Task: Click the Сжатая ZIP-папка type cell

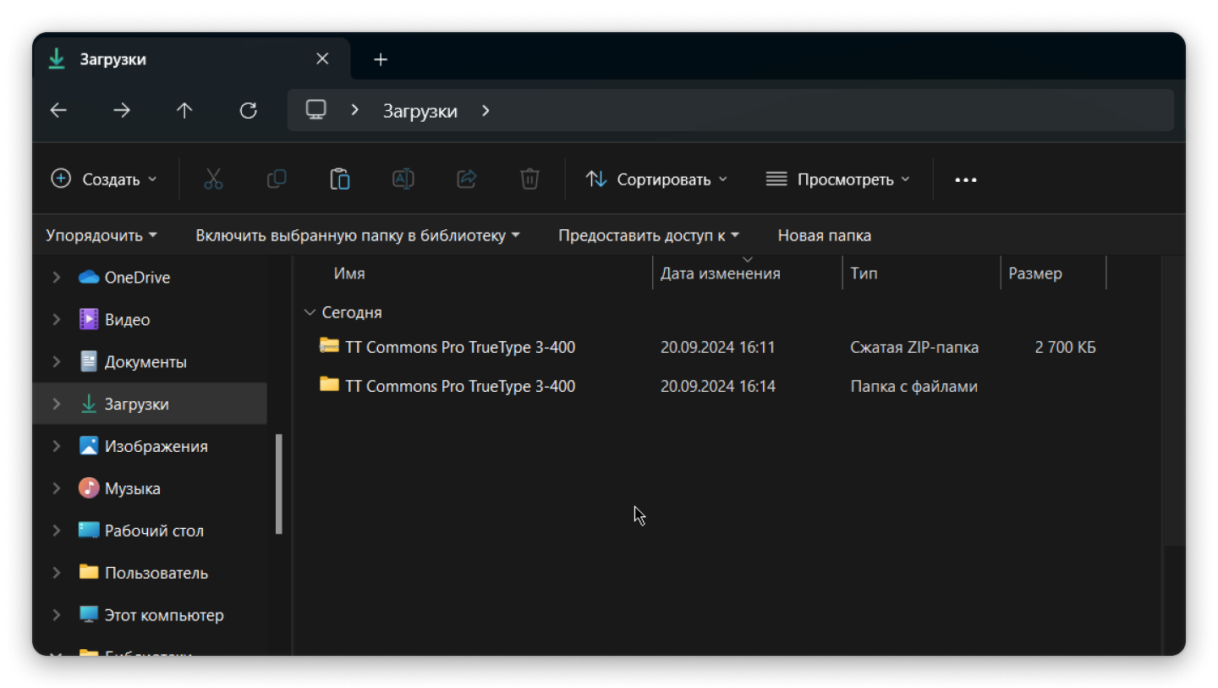Action: 914,347
